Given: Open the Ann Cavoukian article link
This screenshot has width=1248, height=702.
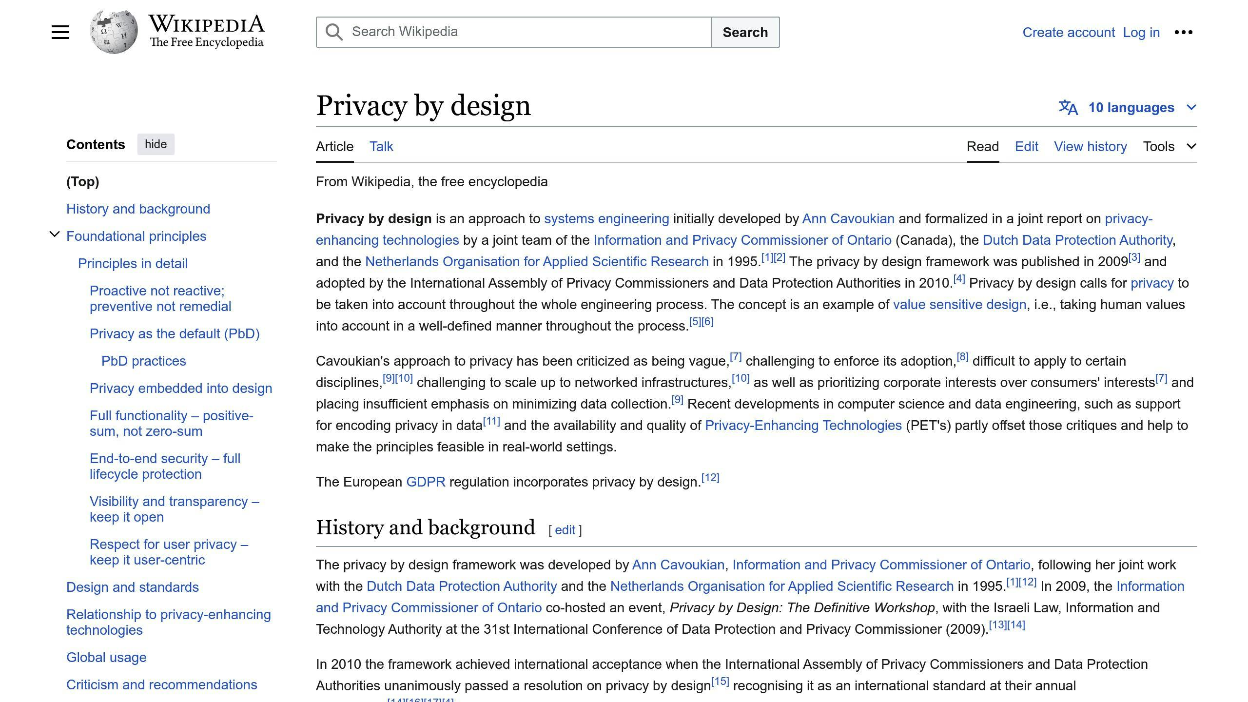Looking at the screenshot, I should click(x=848, y=219).
